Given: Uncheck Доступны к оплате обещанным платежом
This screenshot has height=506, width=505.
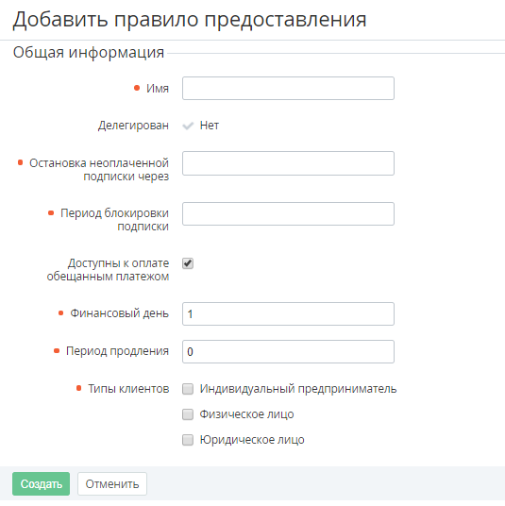Looking at the screenshot, I should pyautogui.click(x=188, y=263).
